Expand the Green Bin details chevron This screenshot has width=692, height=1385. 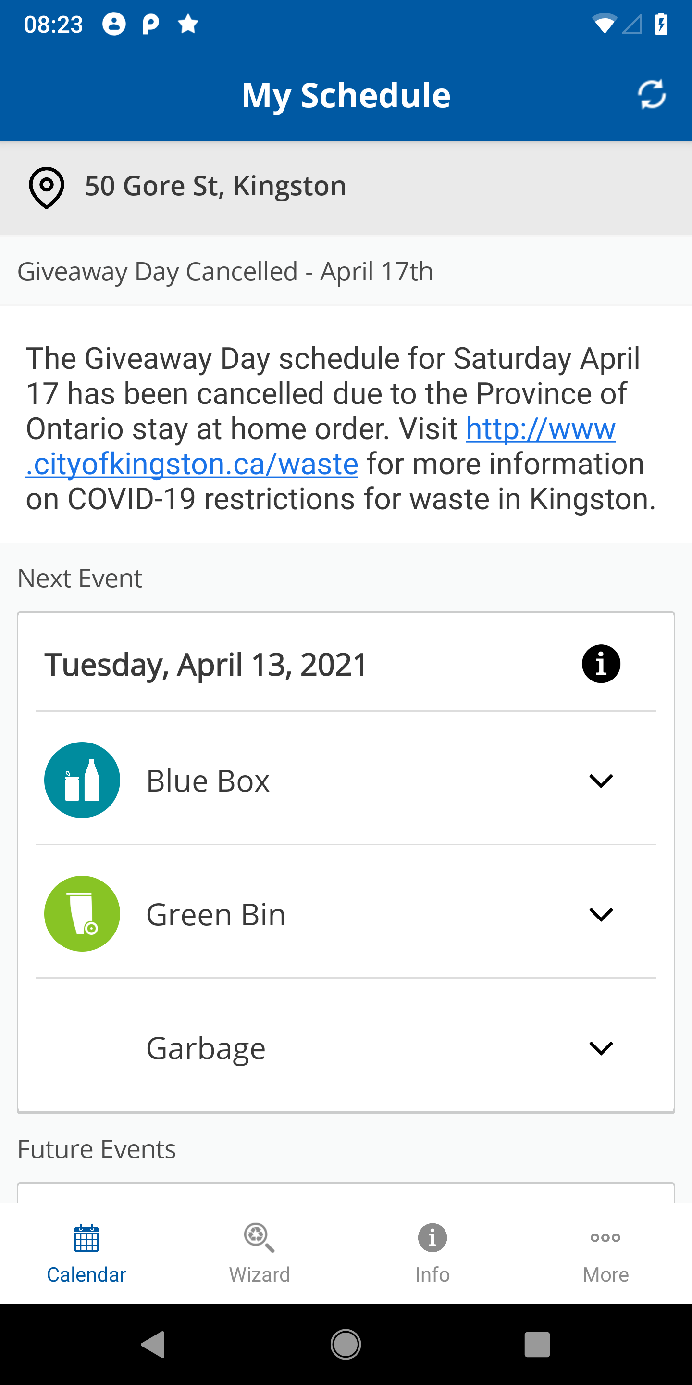[x=601, y=914]
